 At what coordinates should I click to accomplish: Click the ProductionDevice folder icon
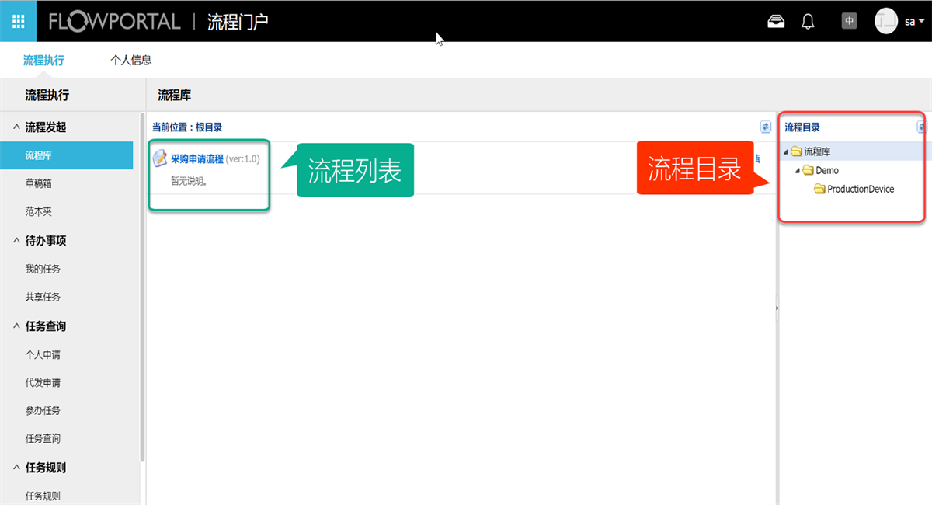[x=819, y=189]
